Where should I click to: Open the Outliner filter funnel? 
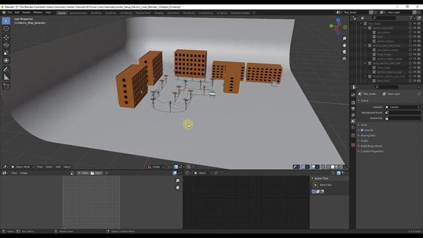click(410, 18)
